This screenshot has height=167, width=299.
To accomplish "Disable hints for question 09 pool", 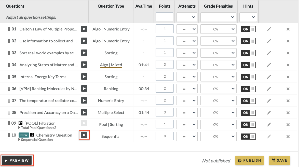I will point(248,125).
